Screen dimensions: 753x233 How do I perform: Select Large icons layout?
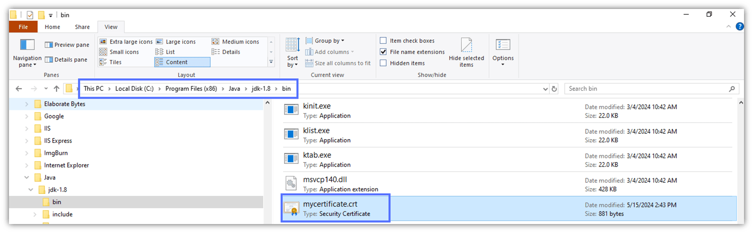coord(175,42)
